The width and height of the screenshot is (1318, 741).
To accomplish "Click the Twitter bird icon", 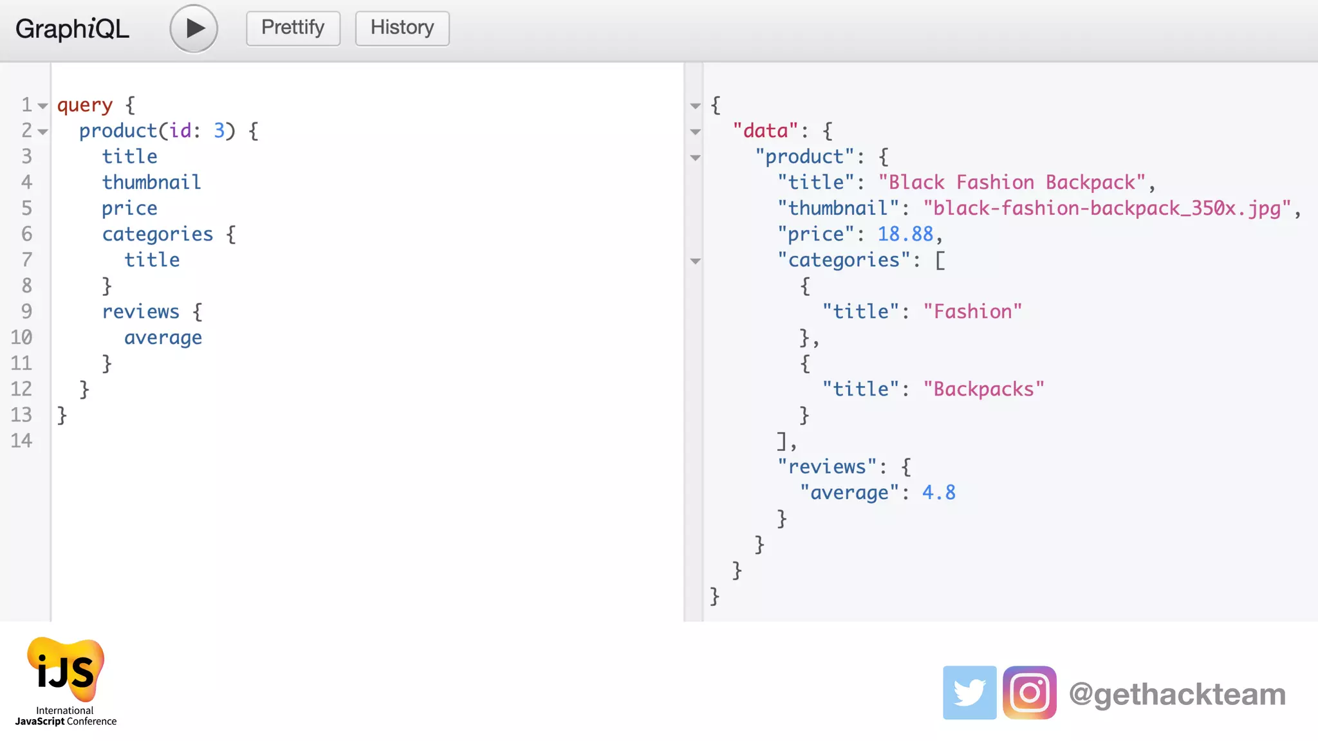I will [969, 693].
